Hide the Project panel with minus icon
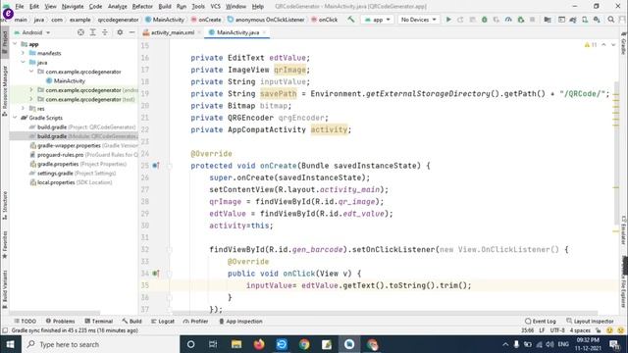Viewport: 628px width, 353px height. tap(131, 32)
